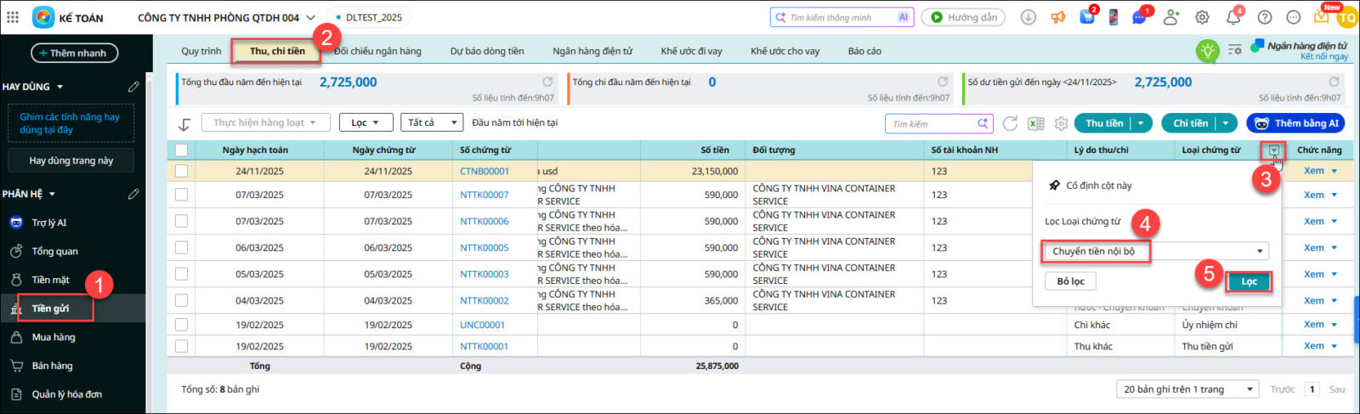Click the Bỏ lọc button
Screen dimensions: 1360x414
[x=1070, y=281]
